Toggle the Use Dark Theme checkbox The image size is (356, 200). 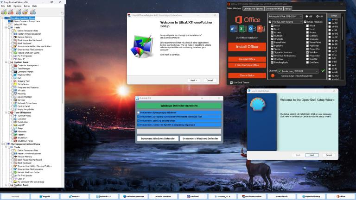click(x=231, y=82)
